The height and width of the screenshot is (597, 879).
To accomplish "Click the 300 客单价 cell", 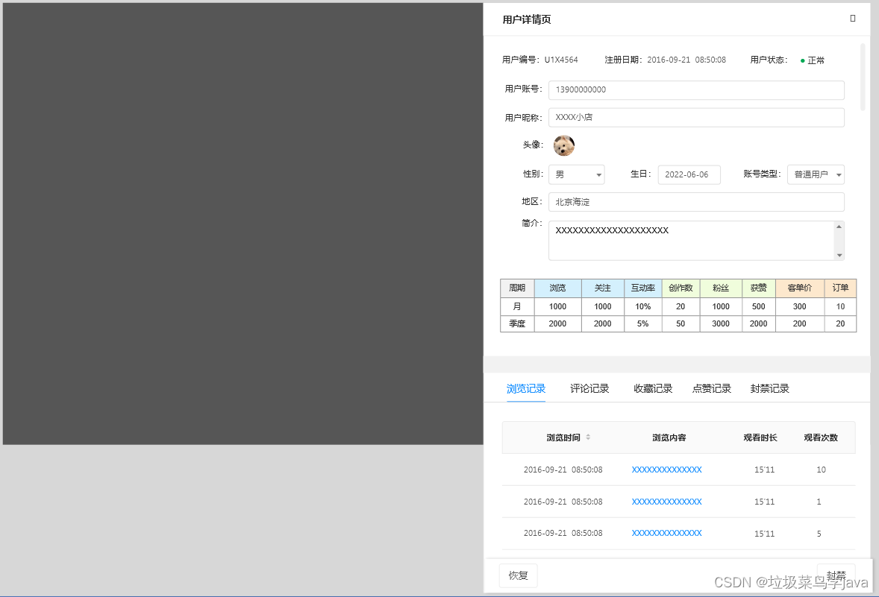I will [799, 306].
